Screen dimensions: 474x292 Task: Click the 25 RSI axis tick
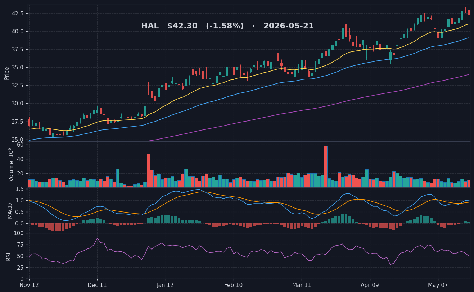click(21, 268)
